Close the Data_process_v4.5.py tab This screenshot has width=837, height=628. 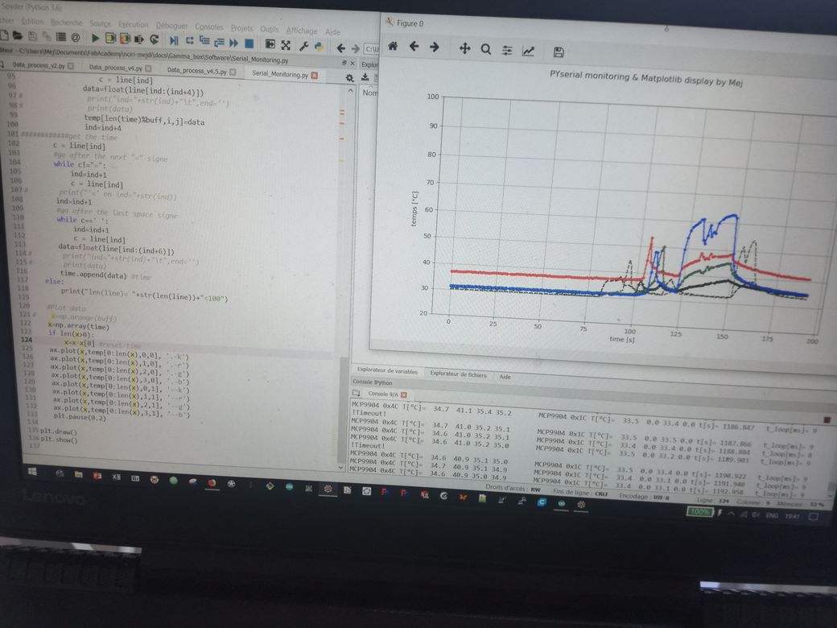[233, 72]
